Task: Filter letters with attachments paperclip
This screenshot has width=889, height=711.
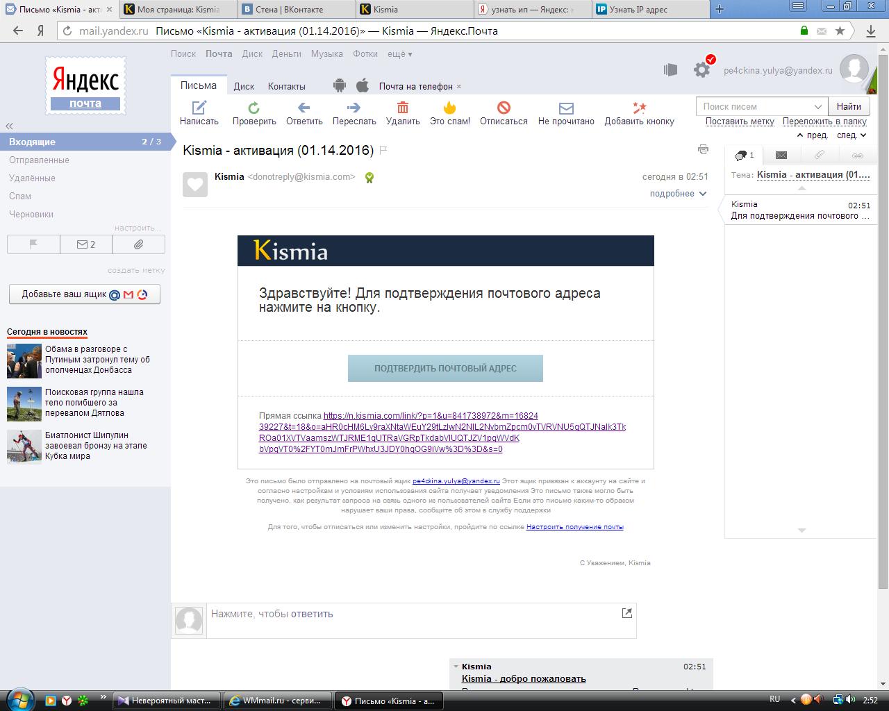Action: (x=139, y=244)
